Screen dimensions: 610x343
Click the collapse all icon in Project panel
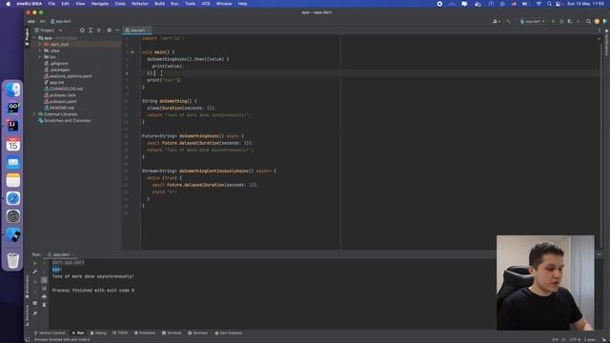(99, 30)
